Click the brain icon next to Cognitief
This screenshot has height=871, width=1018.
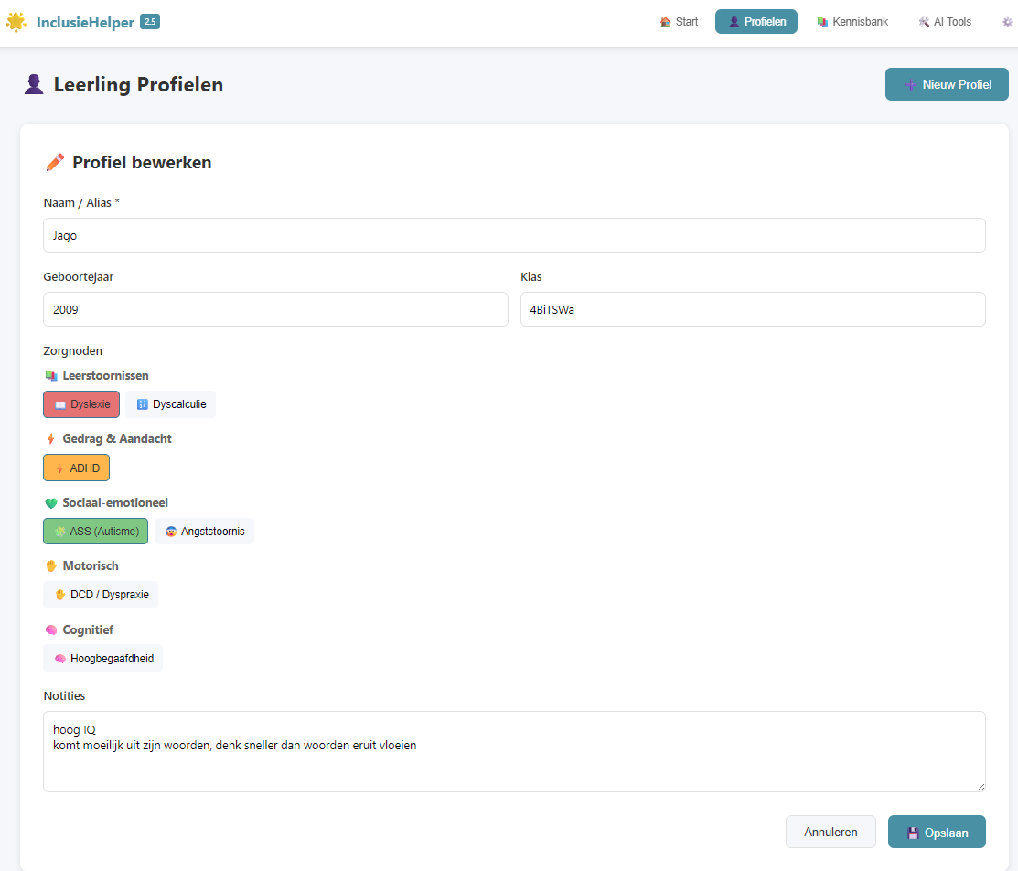[51, 630]
